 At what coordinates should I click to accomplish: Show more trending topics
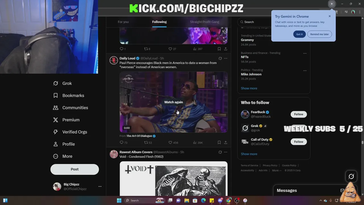249,88
